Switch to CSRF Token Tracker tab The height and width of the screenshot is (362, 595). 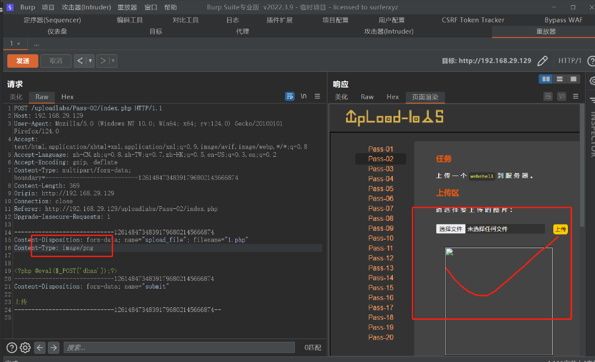(x=473, y=20)
